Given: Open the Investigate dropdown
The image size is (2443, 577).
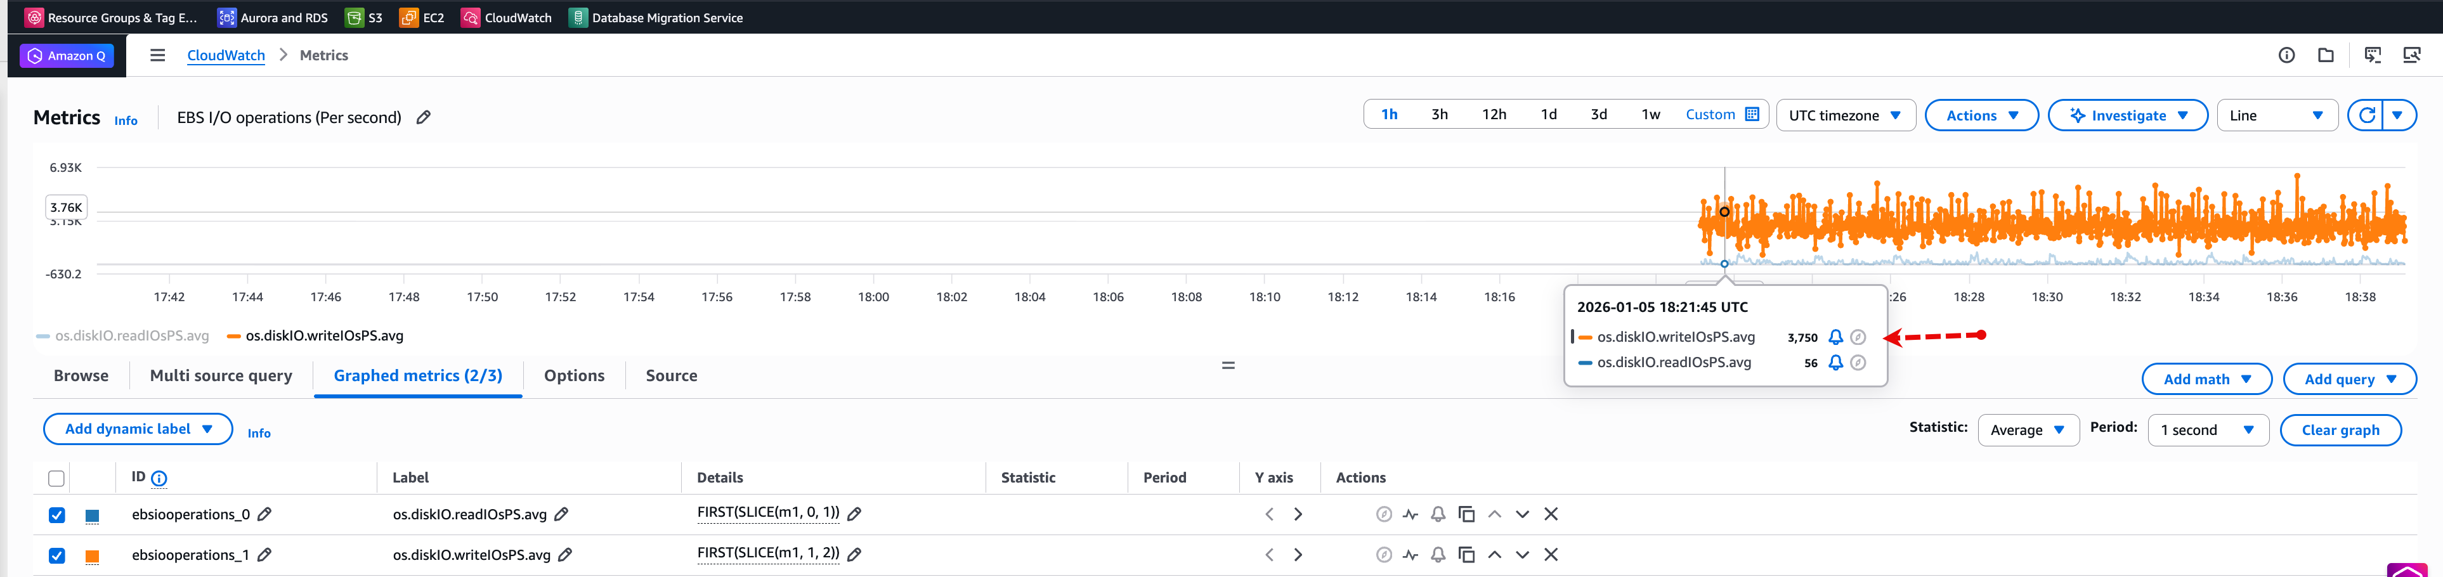Looking at the screenshot, I should pos(2128,115).
